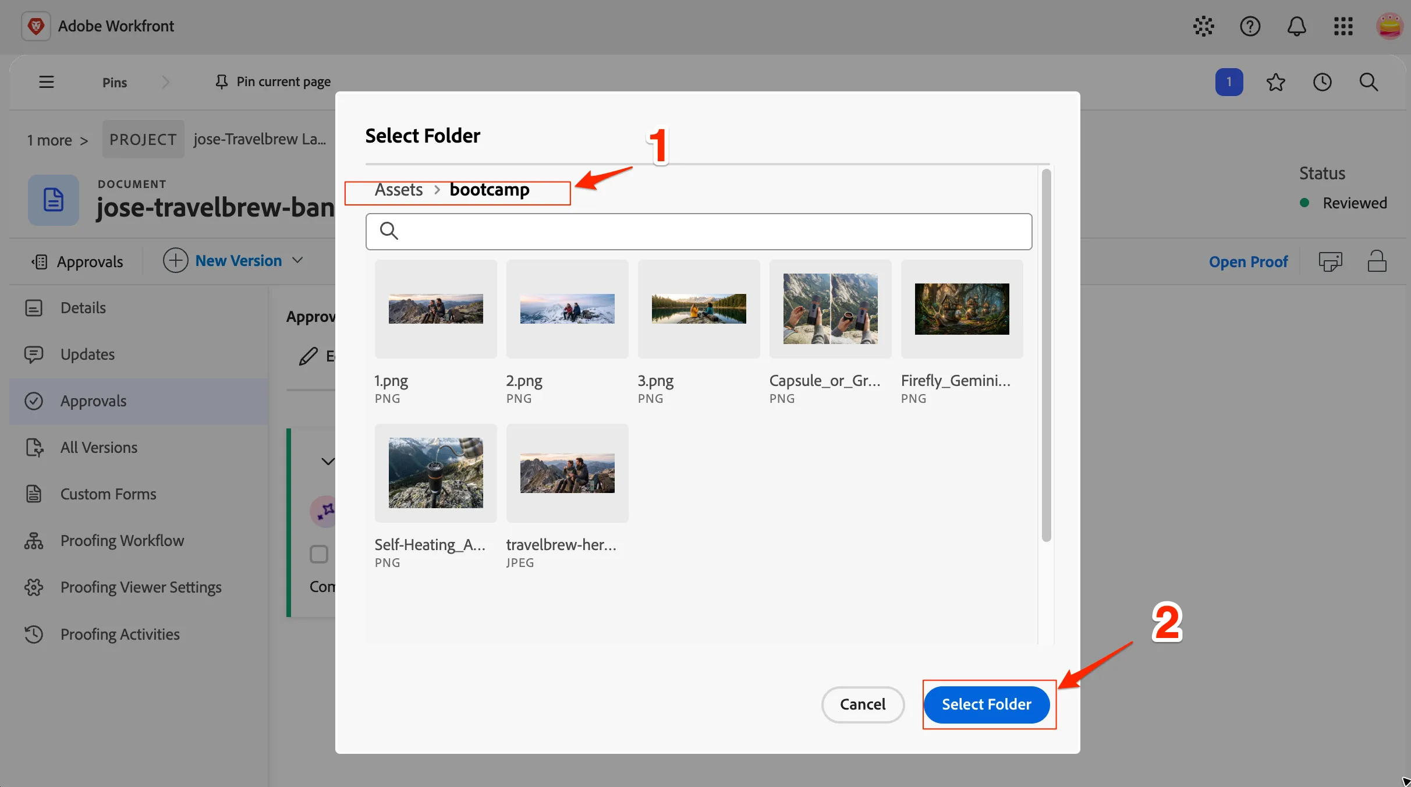Screen dimensions: 1411x787
Task: Open the Updates sidebar section
Action: [139, 354]
